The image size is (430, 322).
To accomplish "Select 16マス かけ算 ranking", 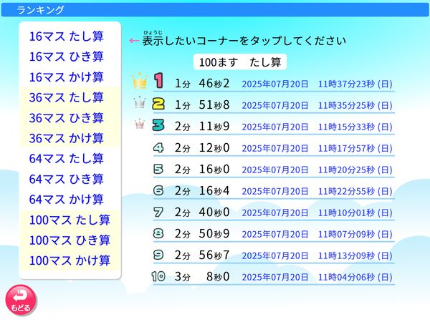I will point(67,77).
